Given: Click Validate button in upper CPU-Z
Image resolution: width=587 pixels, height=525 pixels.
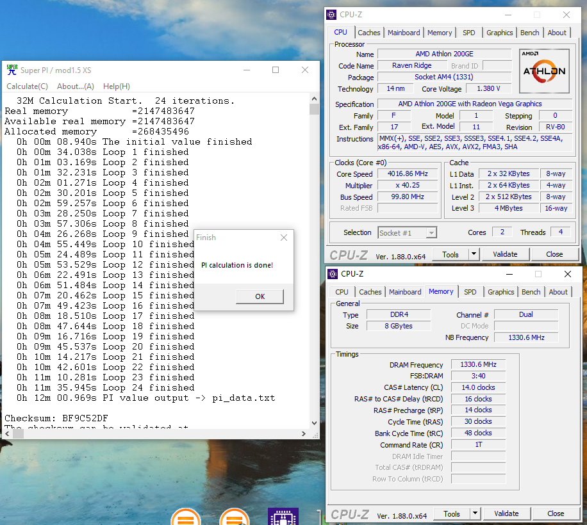Looking at the screenshot, I should coord(505,254).
